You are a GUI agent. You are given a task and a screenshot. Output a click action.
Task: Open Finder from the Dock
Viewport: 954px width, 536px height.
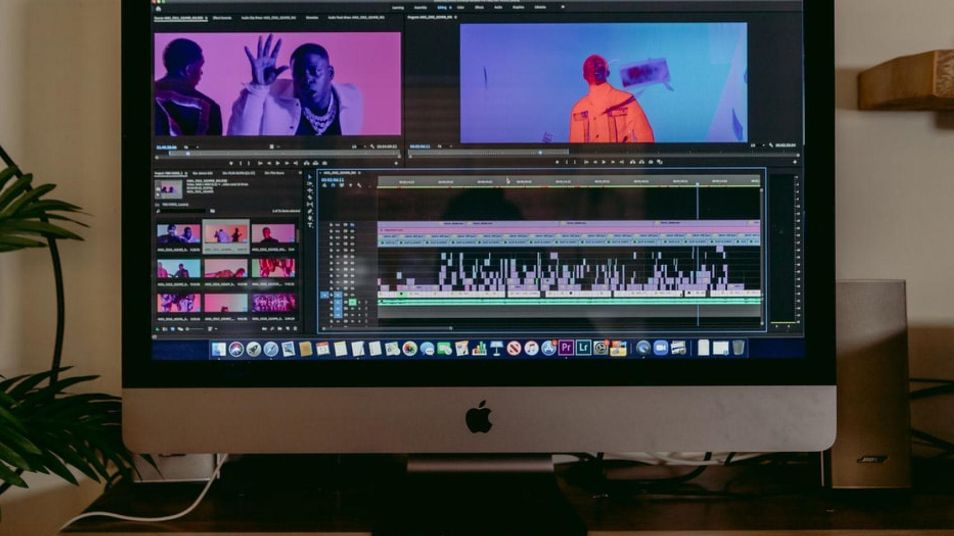pos(219,349)
